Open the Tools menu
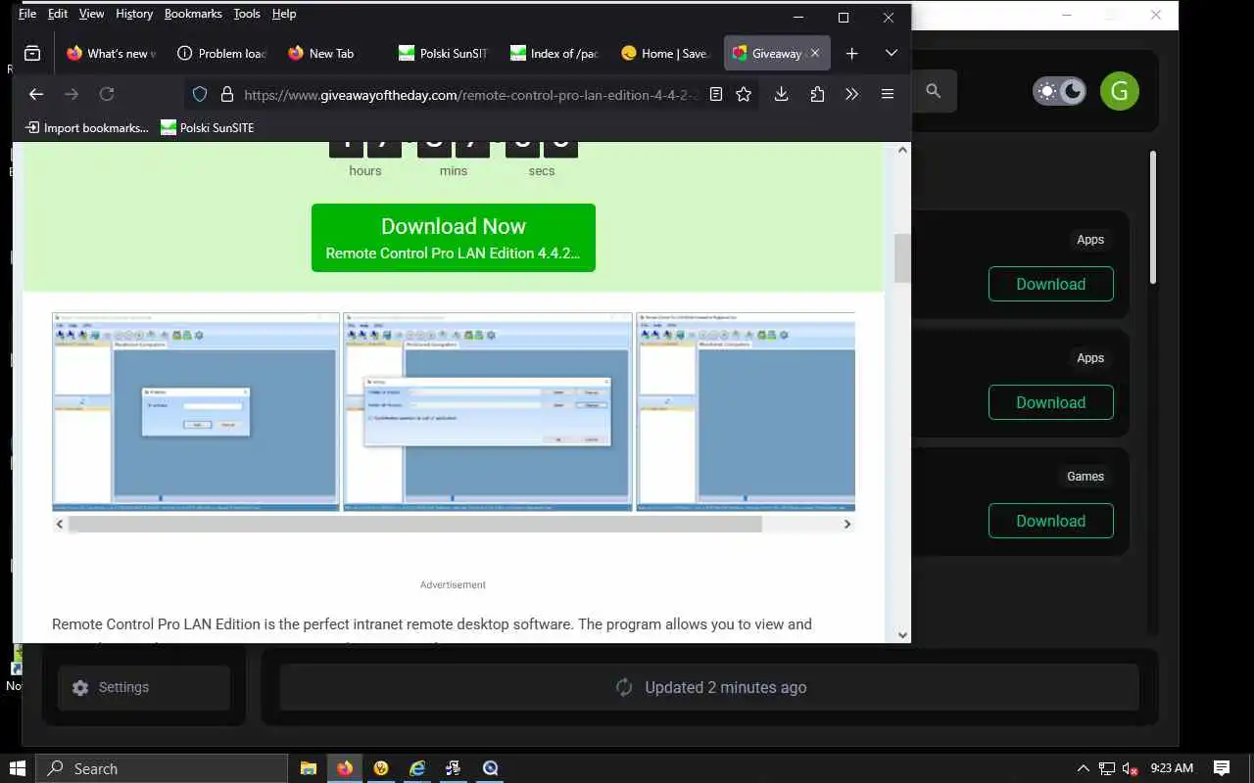This screenshot has width=1254, height=783. click(247, 14)
